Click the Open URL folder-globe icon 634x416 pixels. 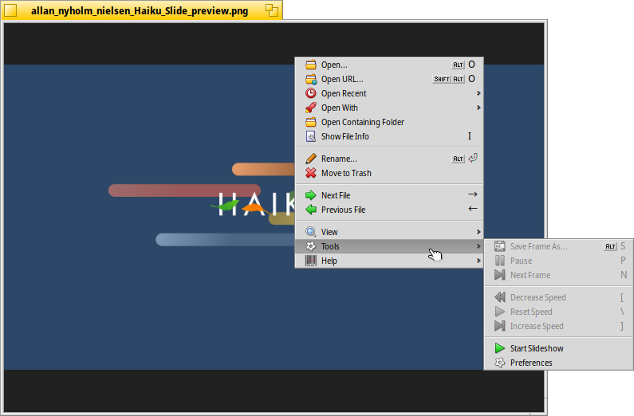click(310, 79)
